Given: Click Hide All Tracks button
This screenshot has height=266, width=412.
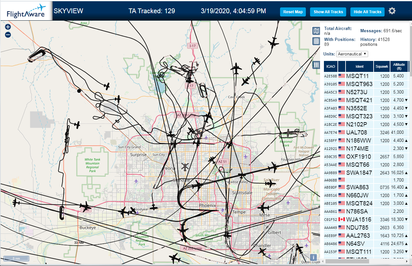Looking at the screenshot, I should (367, 12).
